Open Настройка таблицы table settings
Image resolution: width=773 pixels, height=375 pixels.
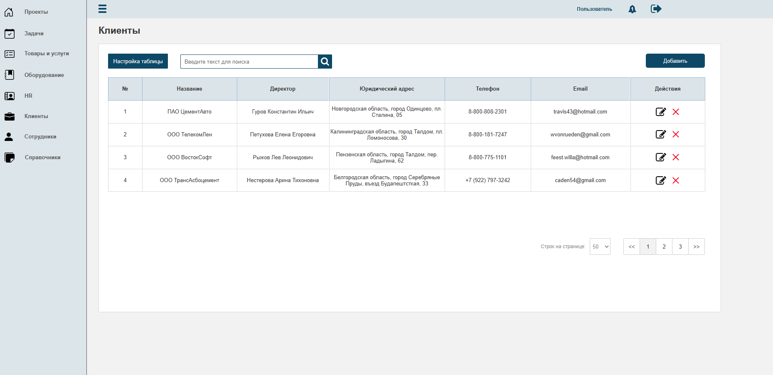[x=138, y=61]
